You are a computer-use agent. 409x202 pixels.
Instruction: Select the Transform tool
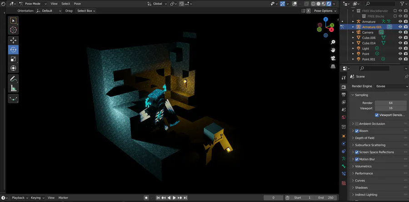(x=13, y=68)
